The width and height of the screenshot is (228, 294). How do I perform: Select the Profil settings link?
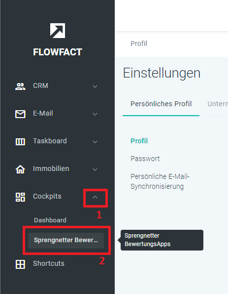pyautogui.click(x=139, y=141)
